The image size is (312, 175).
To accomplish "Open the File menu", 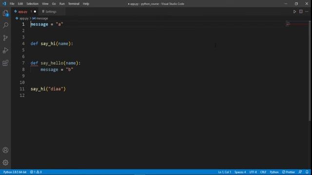I will pyautogui.click(x=12, y=4).
